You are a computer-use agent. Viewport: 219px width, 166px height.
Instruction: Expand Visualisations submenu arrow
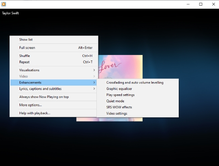[x=94, y=70]
